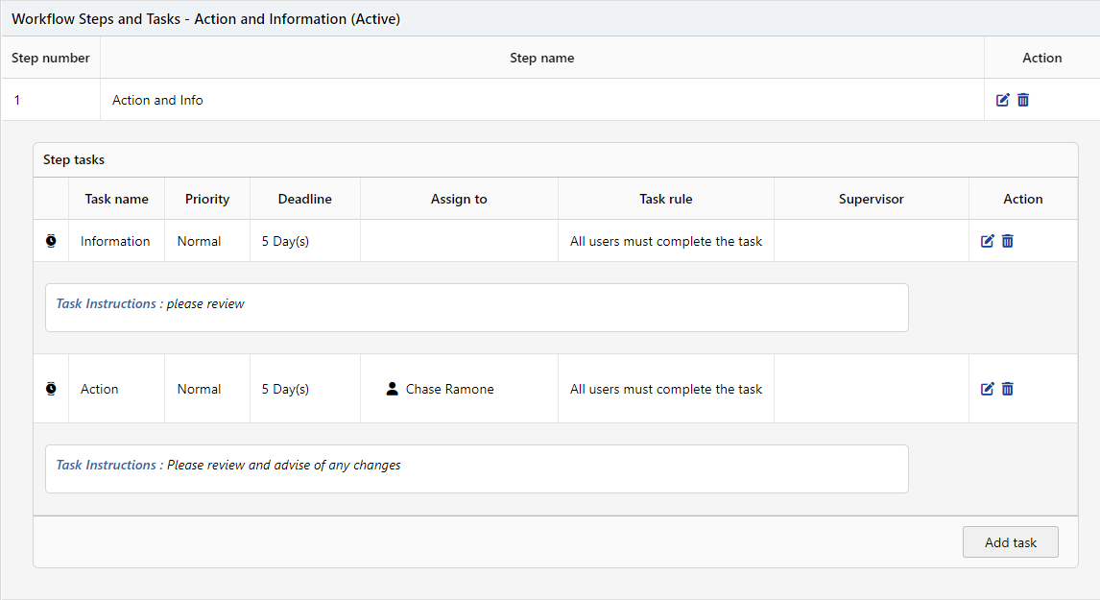Edit the Action task with pencil icon
This screenshot has width=1100, height=600.
pos(987,389)
